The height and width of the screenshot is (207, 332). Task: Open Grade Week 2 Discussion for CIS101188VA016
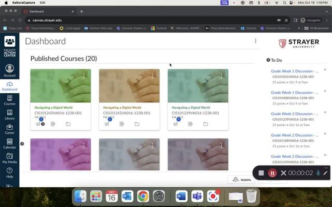point(295,135)
